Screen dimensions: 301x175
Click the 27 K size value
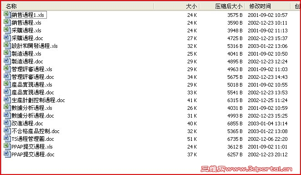192,38
